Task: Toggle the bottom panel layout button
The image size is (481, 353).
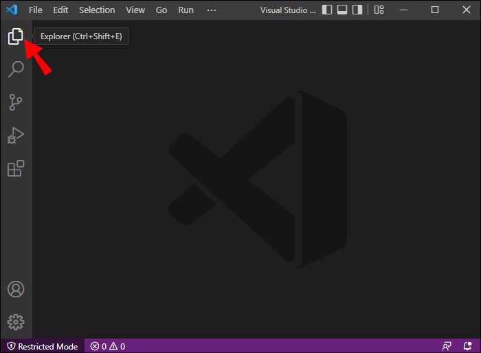Action: [343, 10]
